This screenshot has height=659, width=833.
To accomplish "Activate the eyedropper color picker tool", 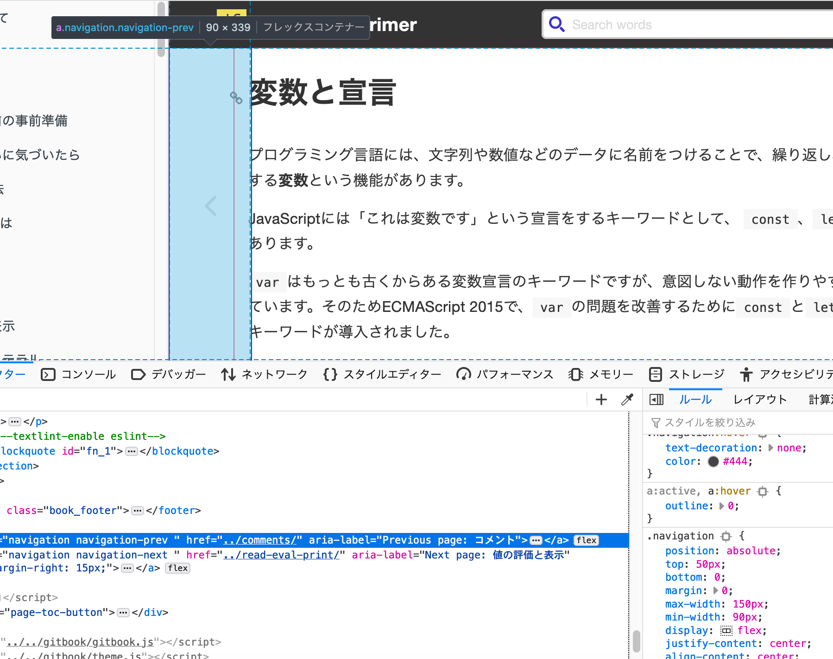I will 628,399.
